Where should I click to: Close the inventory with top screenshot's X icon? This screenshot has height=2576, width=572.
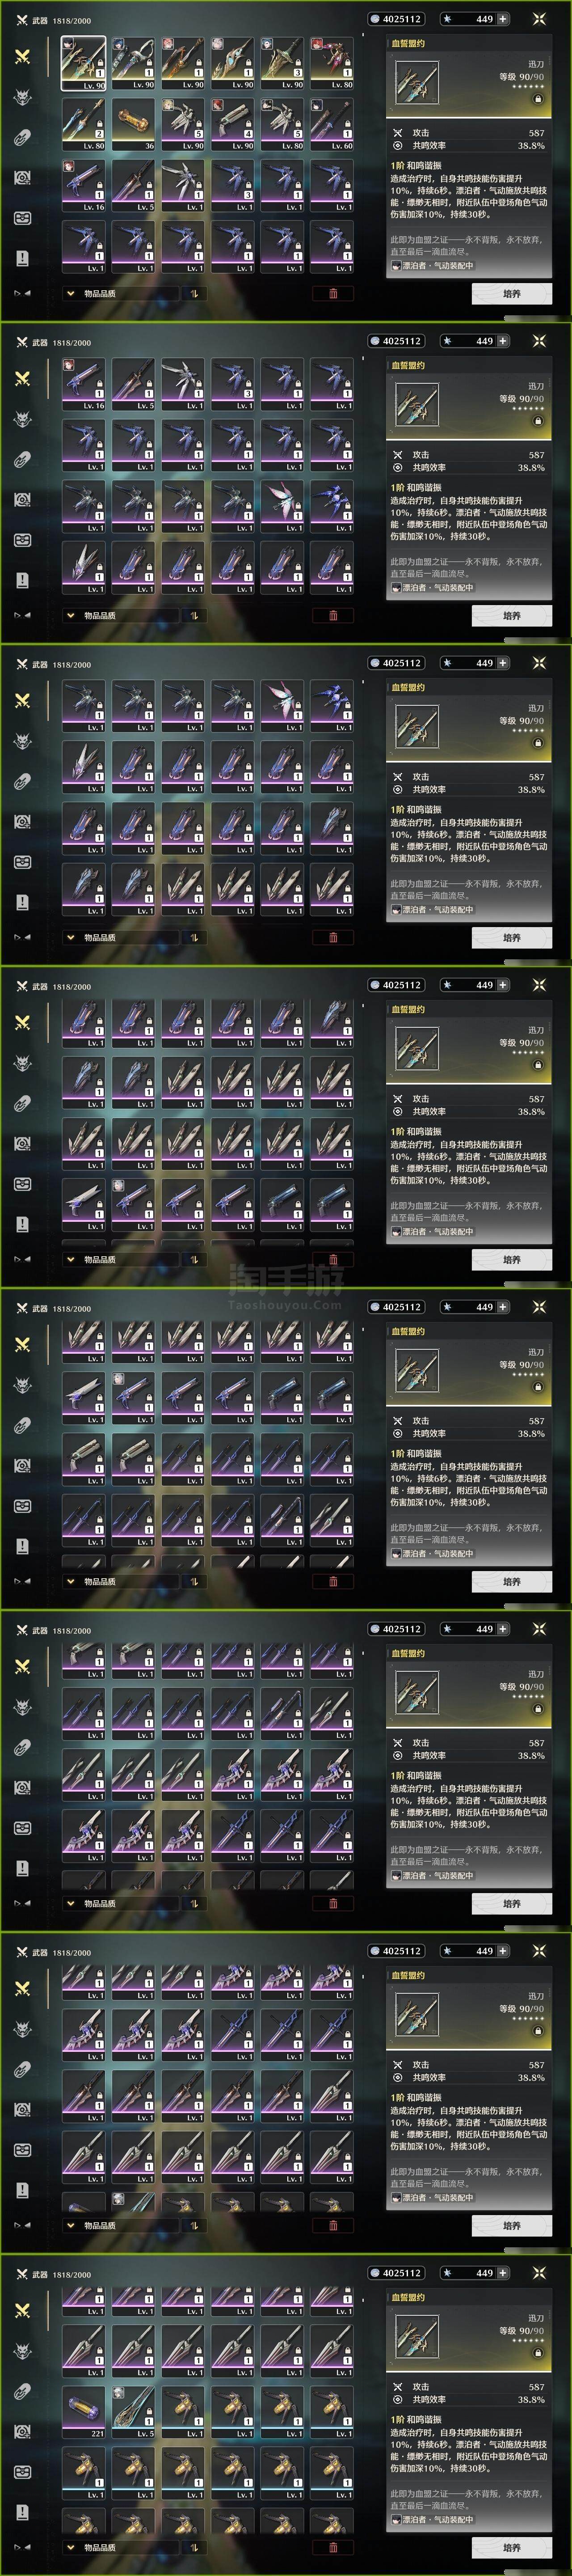tap(539, 19)
